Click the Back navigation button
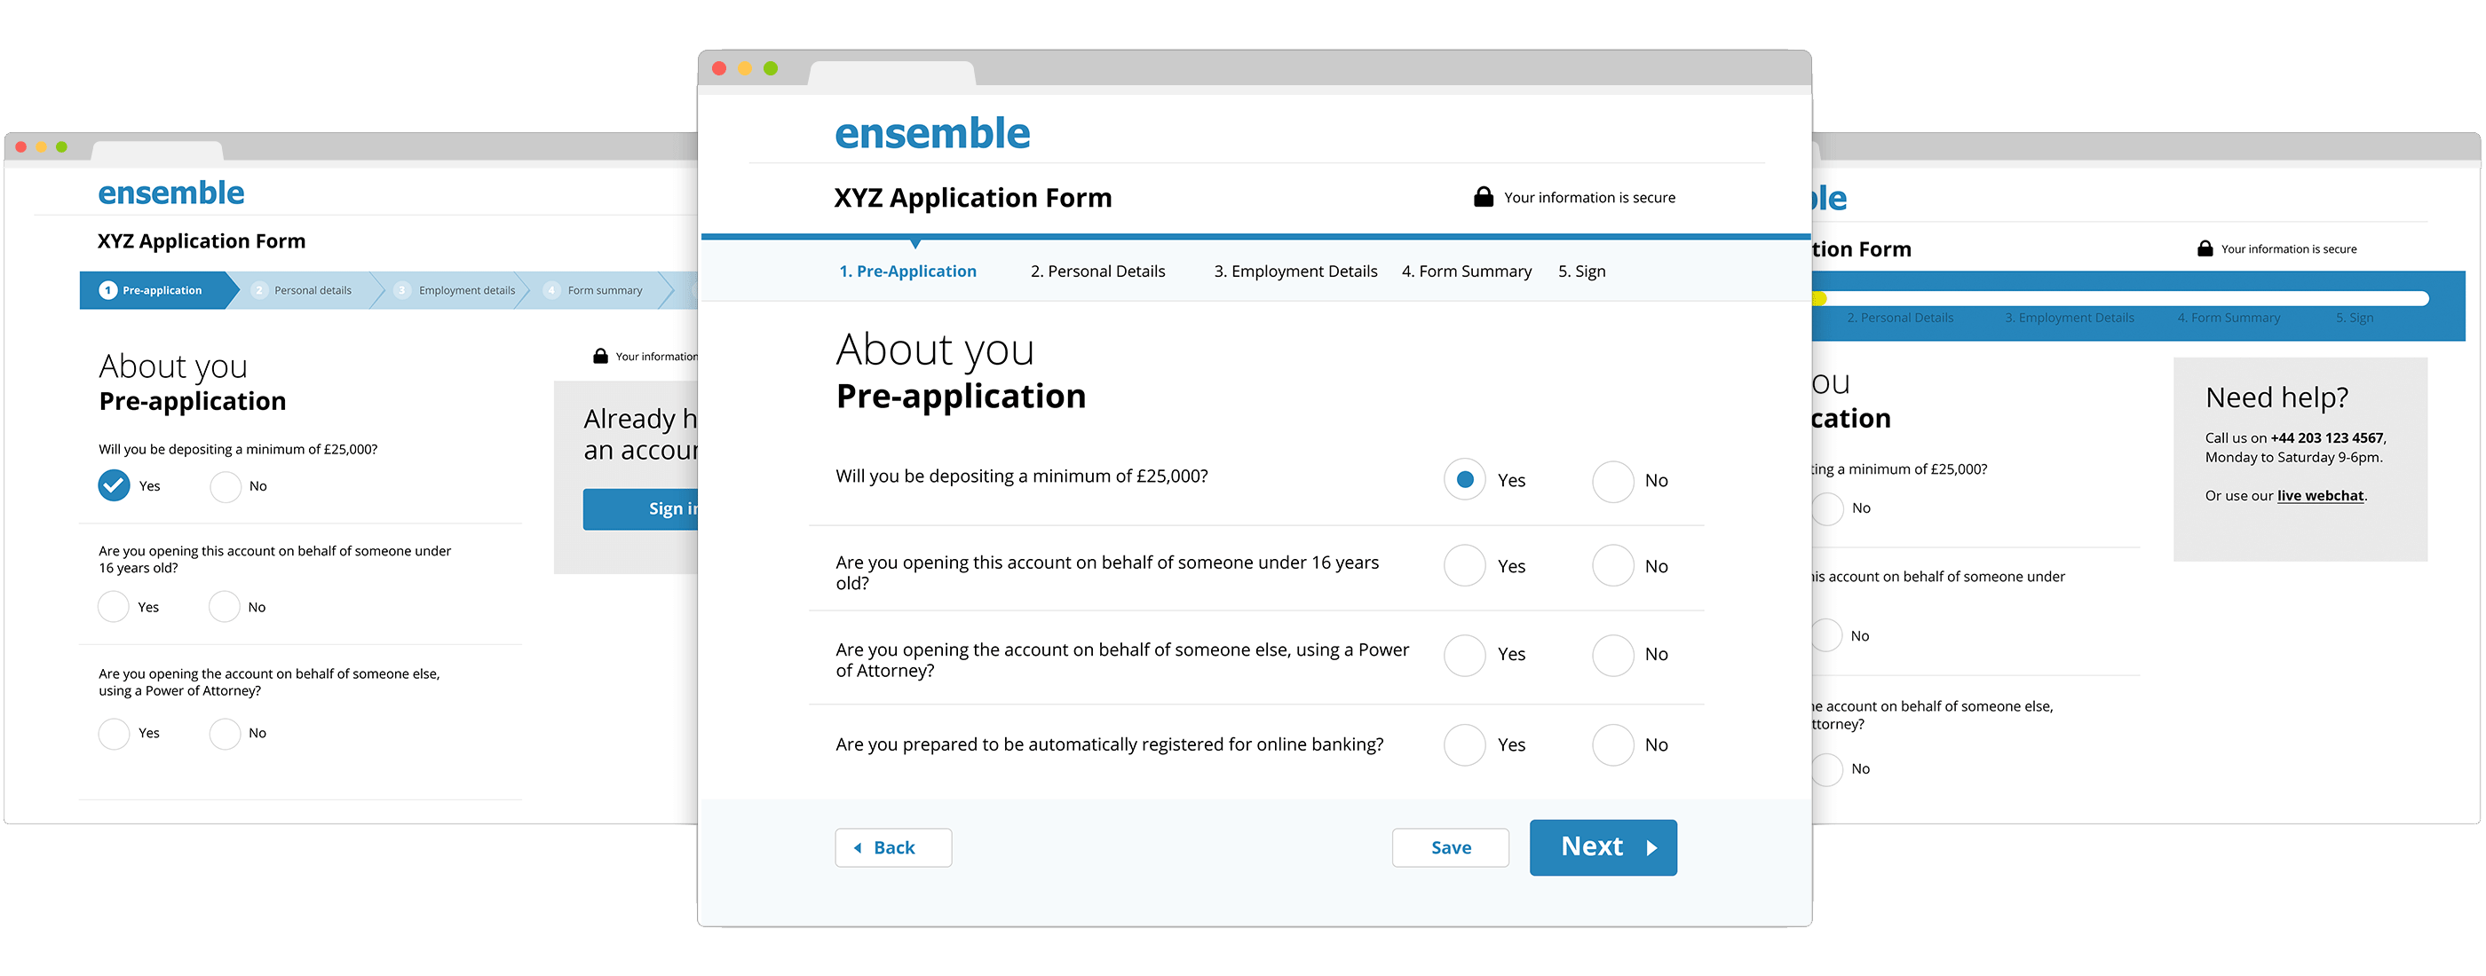This screenshot has width=2486, height=976. [890, 847]
